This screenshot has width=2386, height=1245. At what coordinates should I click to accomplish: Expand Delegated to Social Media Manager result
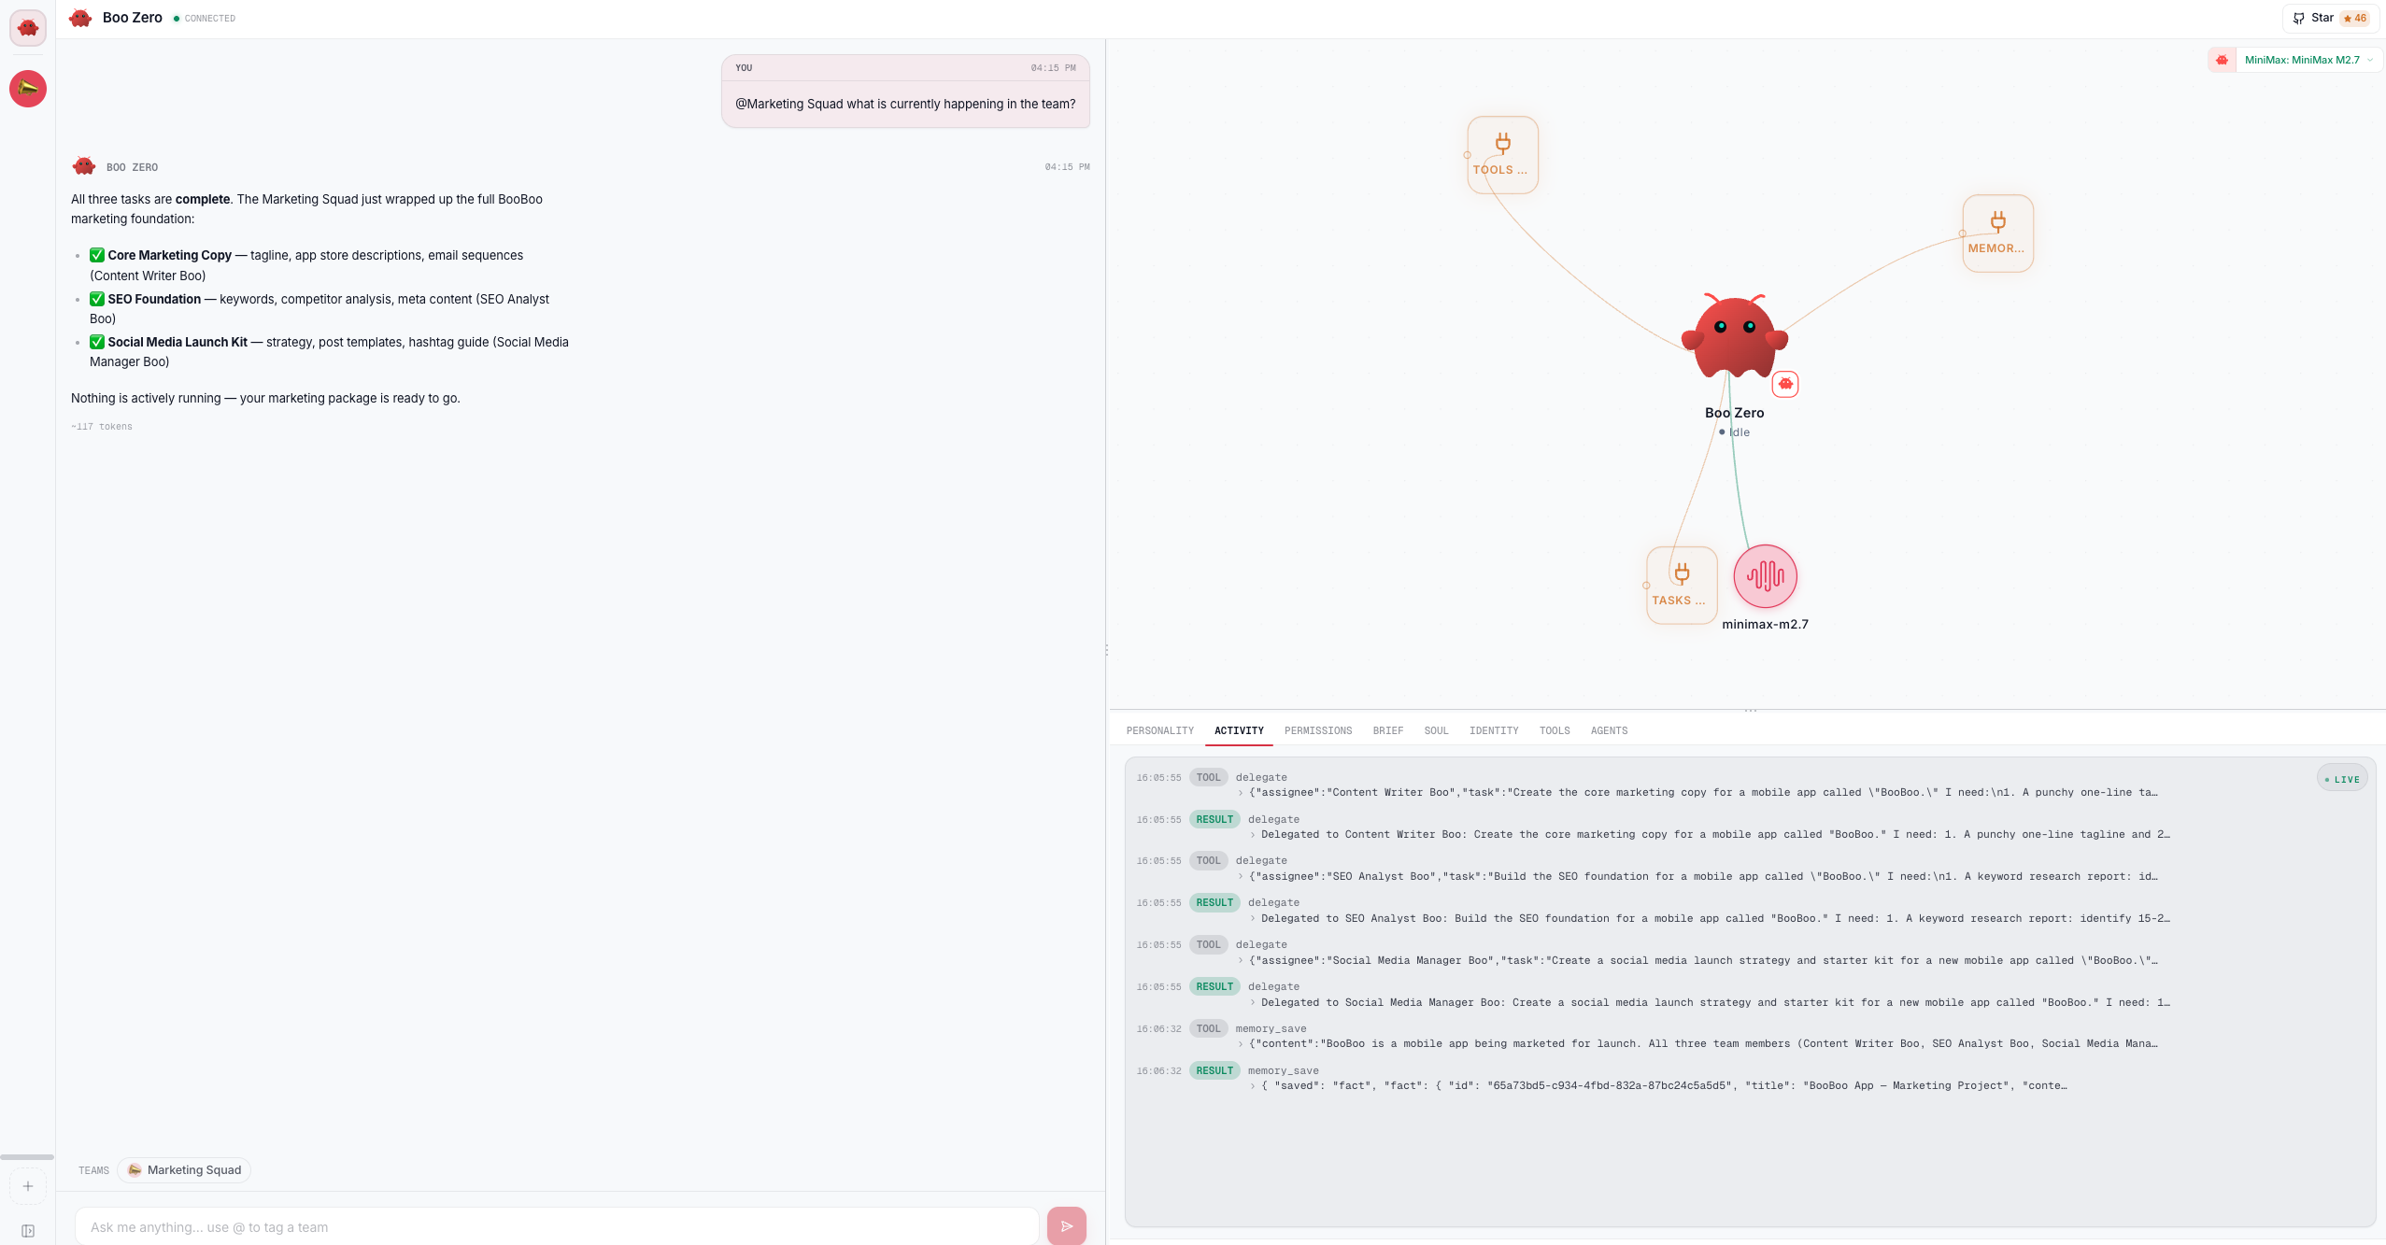[1710, 1002]
